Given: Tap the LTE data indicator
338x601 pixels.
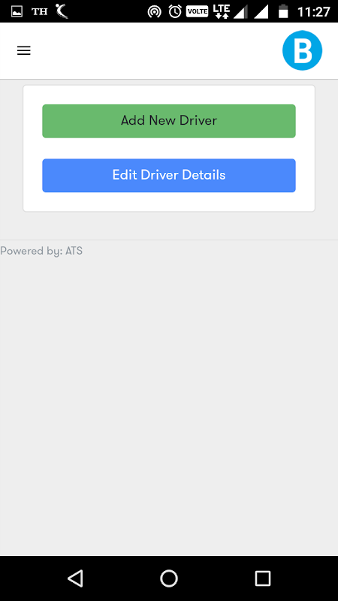Looking at the screenshot, I should [x=221, y=11].
